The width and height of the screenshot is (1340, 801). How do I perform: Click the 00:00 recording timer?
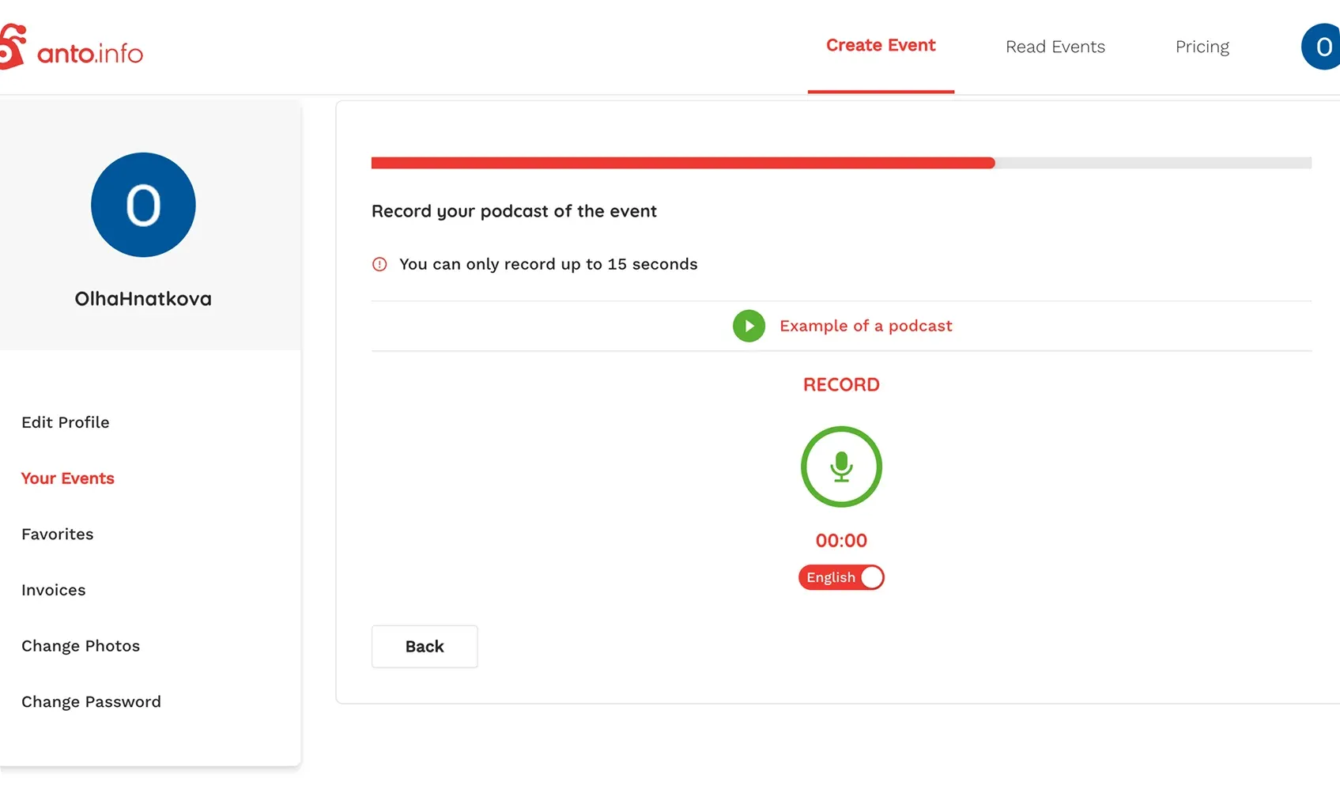coord(841,541)
